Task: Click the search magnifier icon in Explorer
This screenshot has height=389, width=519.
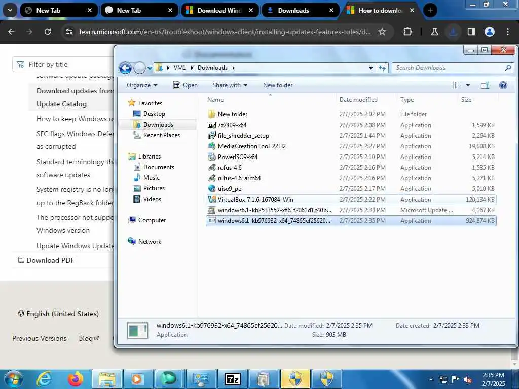Action: pyautogui.click(x=508, y=68)
